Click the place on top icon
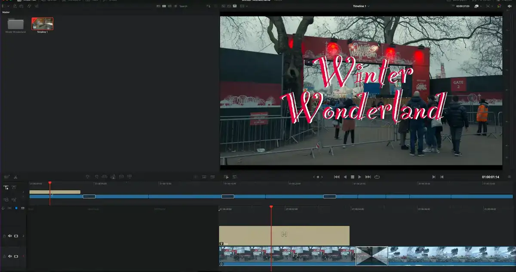516x272 pixels. click(x=121, y=177)
